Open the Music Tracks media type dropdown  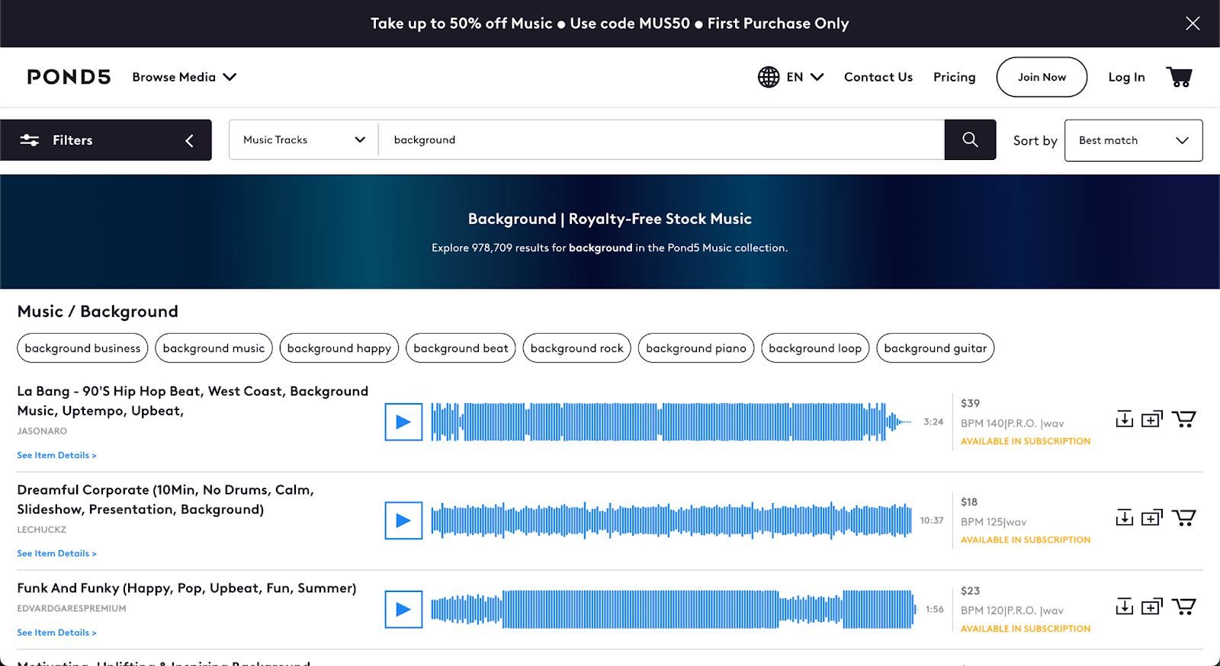point(303,139)
